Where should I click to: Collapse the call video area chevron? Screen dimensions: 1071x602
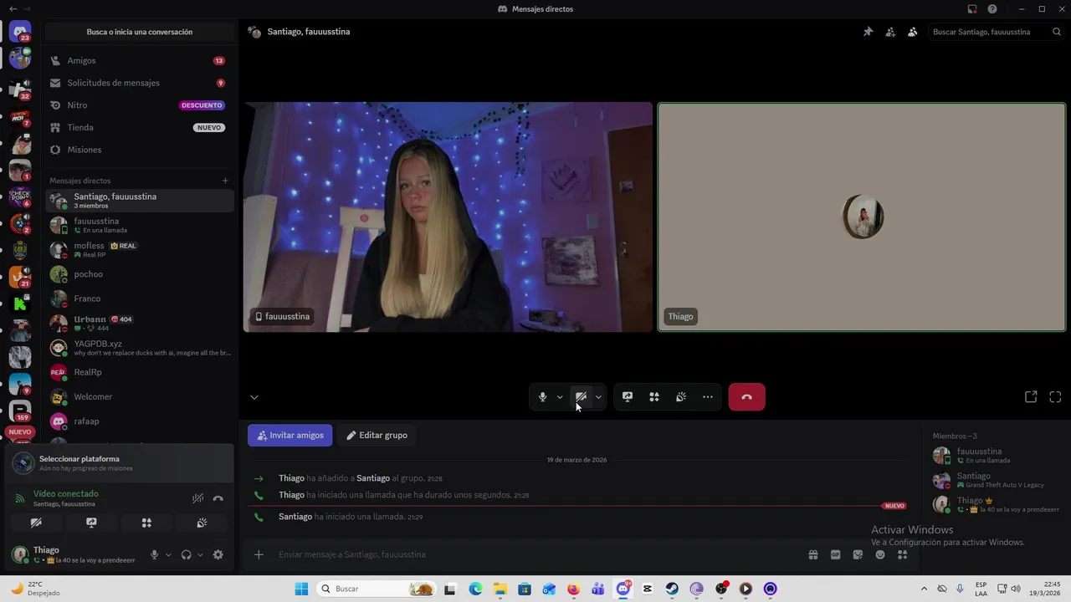pos(254,397)
